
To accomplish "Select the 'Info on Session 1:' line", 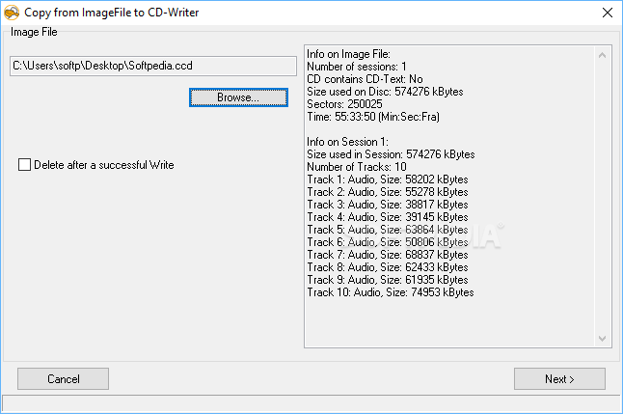I will [x=347, y=142].
